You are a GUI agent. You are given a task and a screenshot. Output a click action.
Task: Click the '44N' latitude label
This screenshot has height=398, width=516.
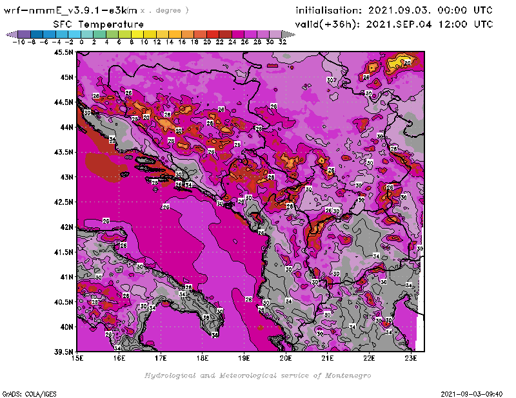[x=67, y=127]
